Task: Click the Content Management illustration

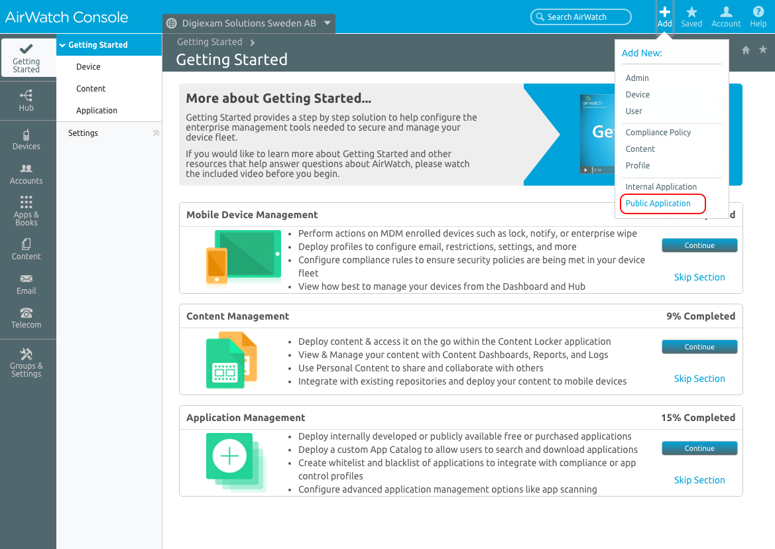Action: [x=231, y=360]
